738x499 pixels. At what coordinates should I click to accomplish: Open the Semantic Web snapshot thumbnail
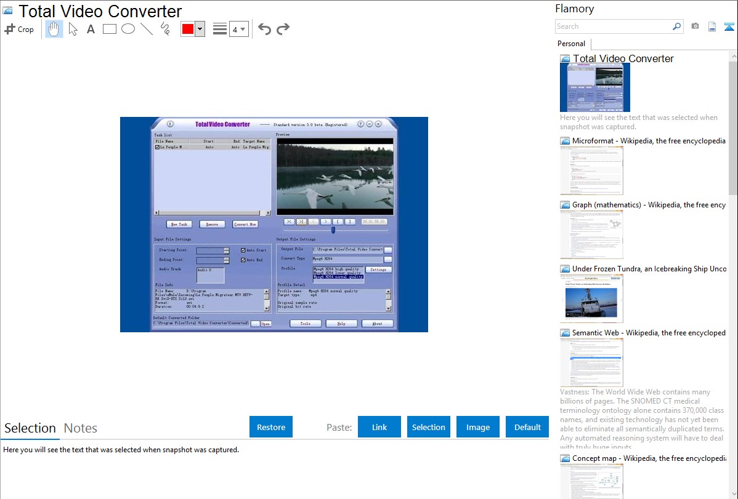pyautogui.click(x=591, y=362)
